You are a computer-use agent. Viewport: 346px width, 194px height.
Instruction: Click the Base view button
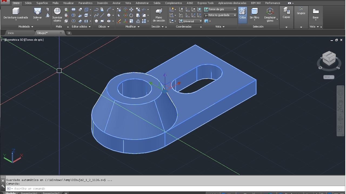pos(315,13)
